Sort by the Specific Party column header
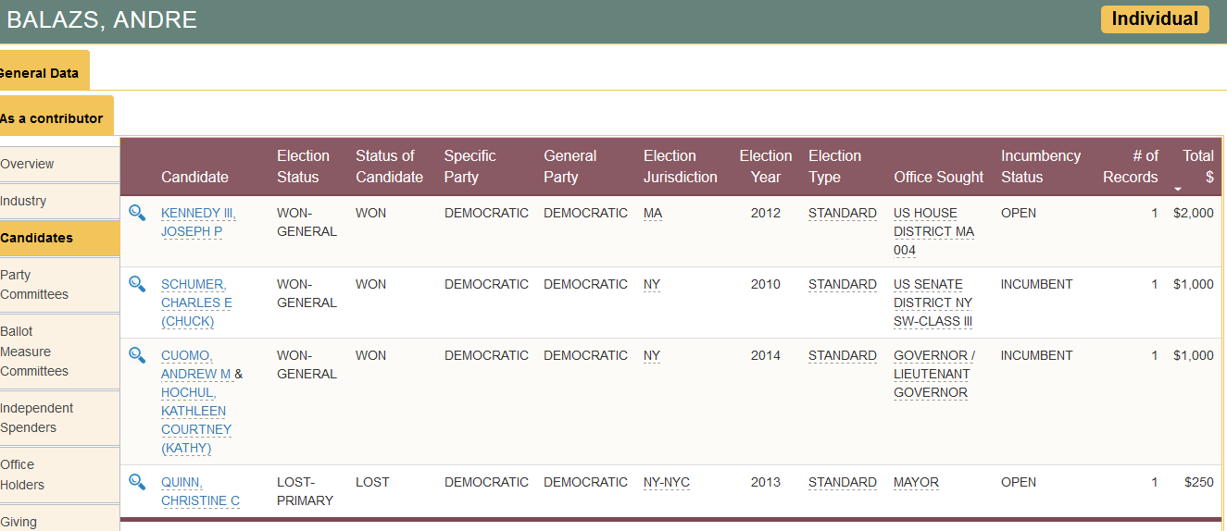1227x531 pixels. coord(470,167)
